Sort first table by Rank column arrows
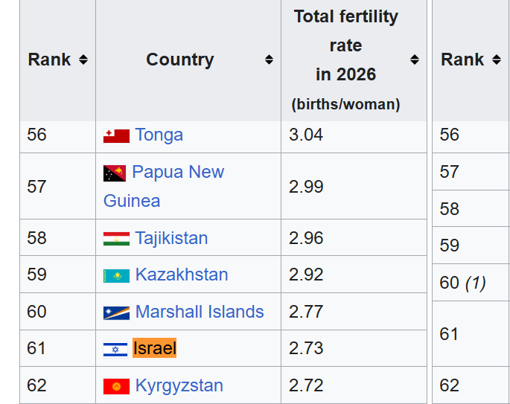510x404 pixels. 83,60
